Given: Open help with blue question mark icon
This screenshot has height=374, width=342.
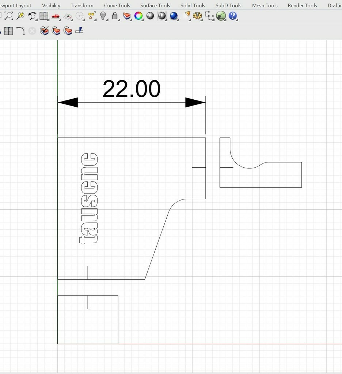Looking at the screenshot, I should tap(233, 16).
